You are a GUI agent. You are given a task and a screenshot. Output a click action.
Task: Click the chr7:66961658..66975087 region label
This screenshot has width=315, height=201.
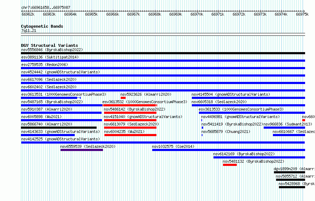click(46, 7)
